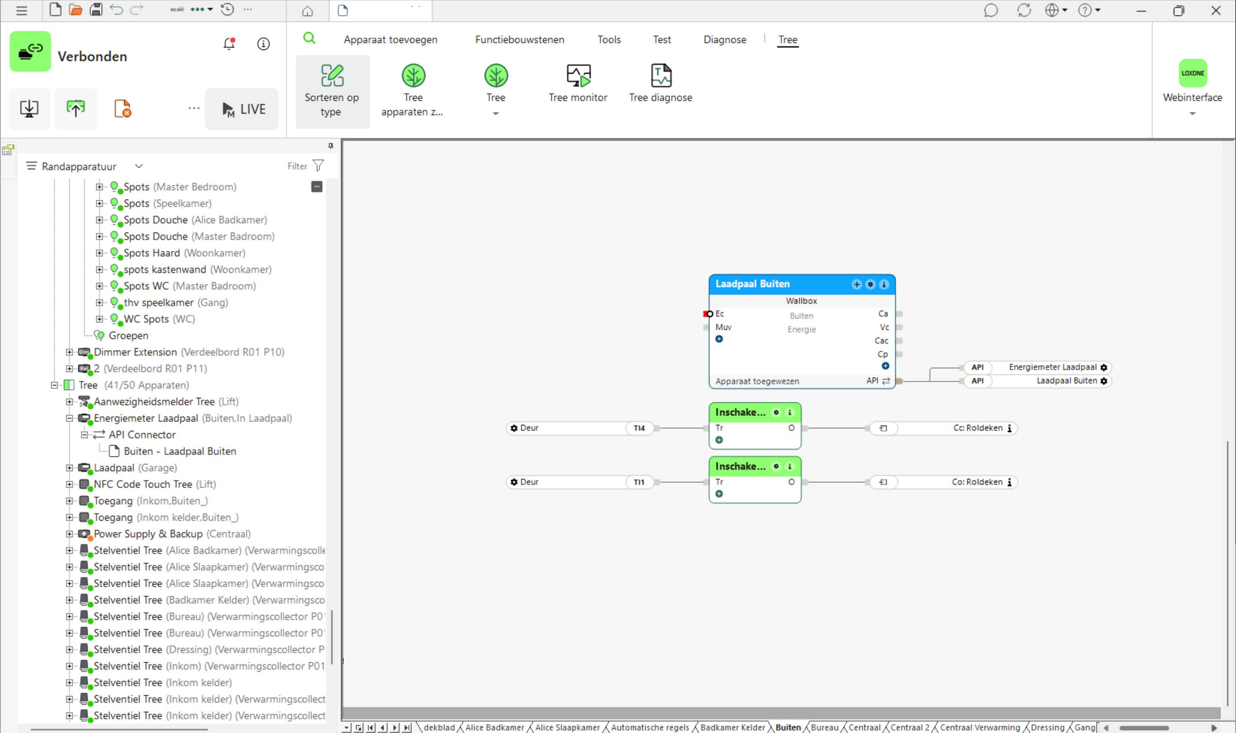Open the Tree monitor
This screenshot has width=1236, height=733.
(x=577, y=84)
